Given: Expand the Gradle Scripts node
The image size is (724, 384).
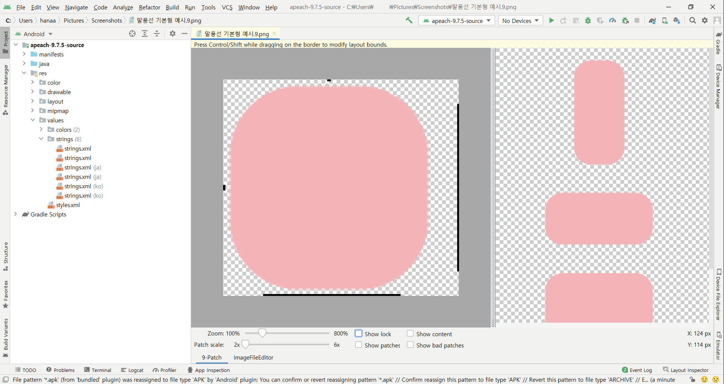Looking at the screenshot, I should (x=15, y=214).
